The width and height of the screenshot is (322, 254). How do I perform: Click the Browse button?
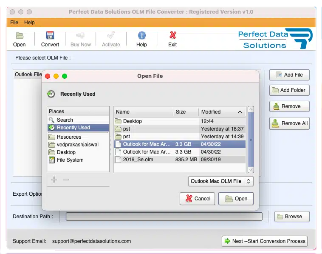[292, 217]
